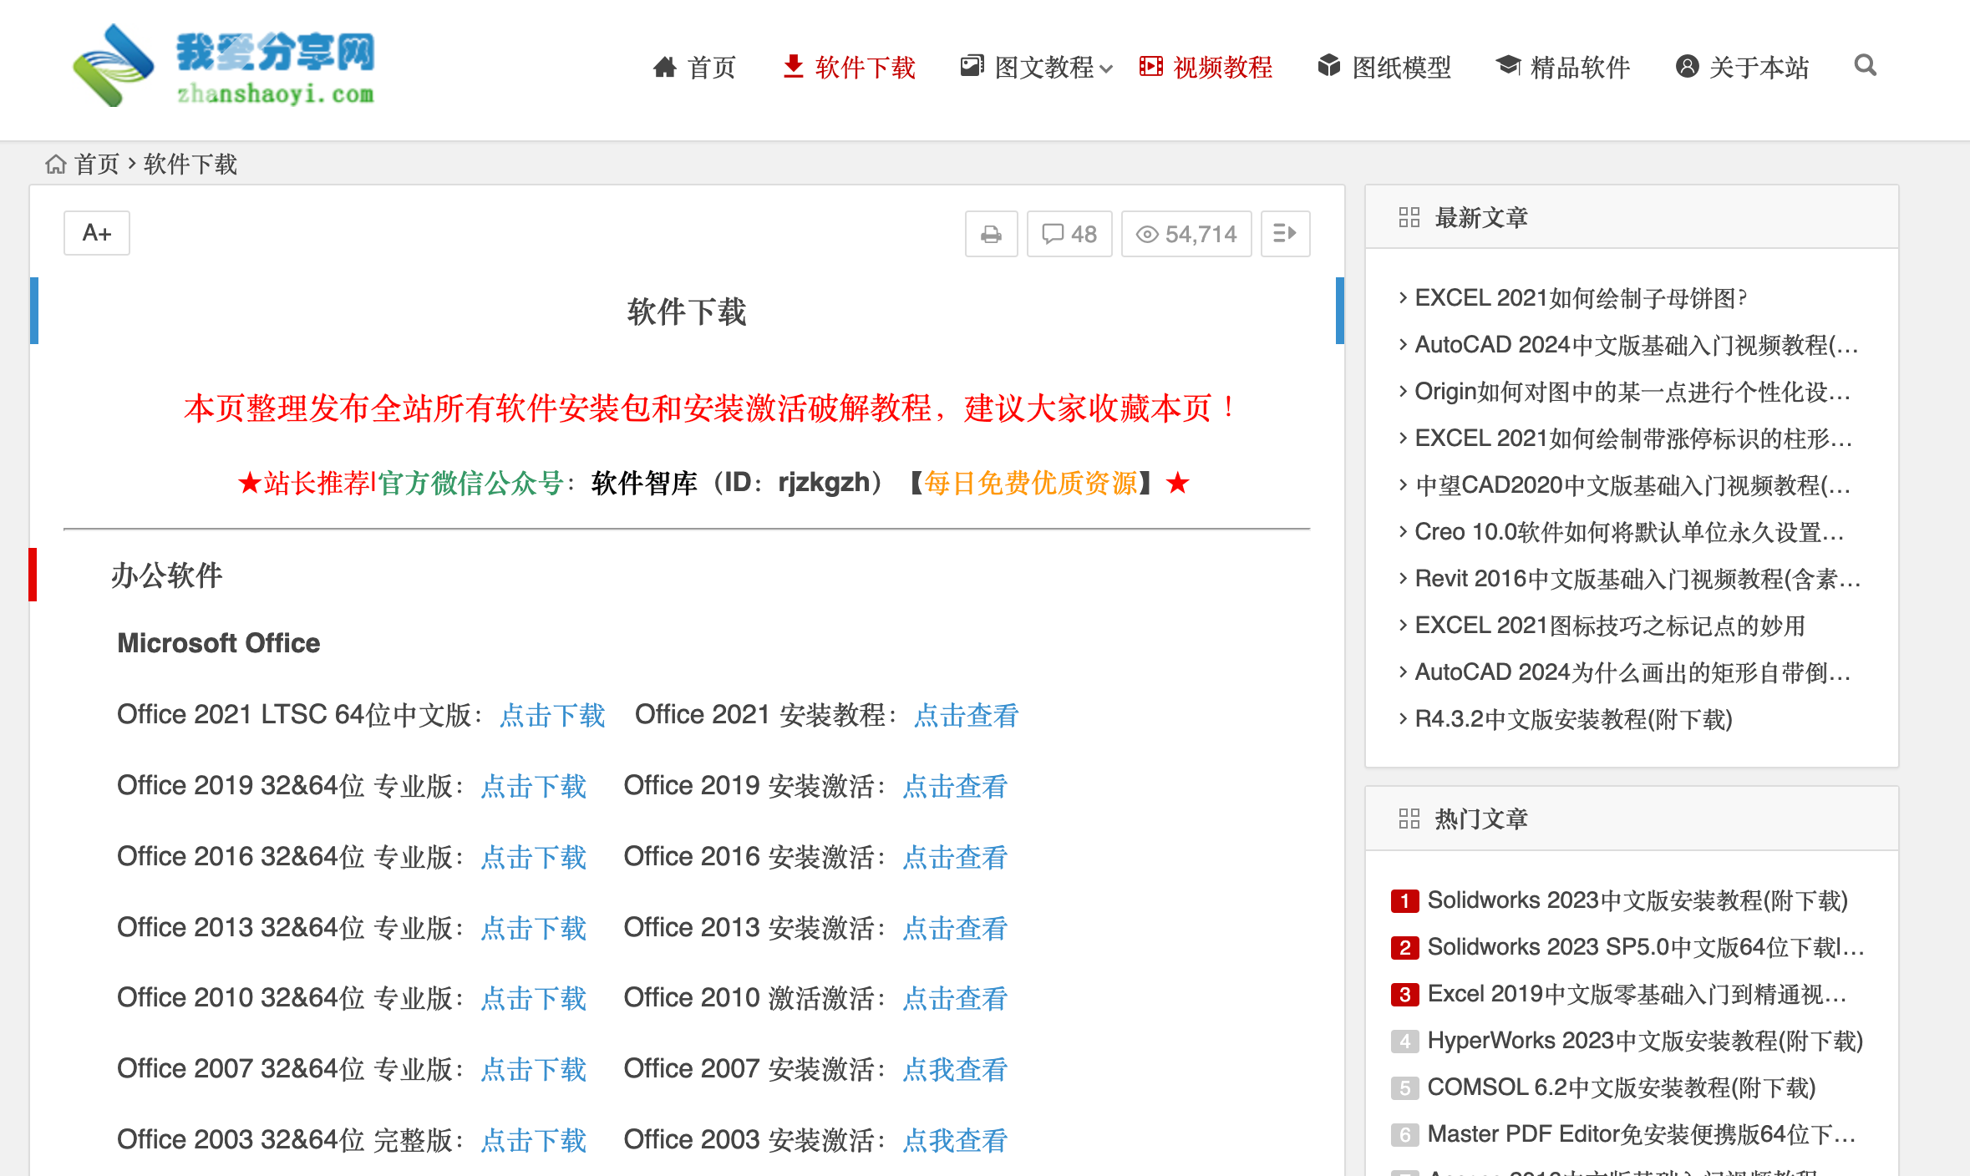The height and width of the screenshot is (1176, 1970).
Task: Click the search magnifier icon in header
Action: pyautogui.click(x=1865, y=65)
